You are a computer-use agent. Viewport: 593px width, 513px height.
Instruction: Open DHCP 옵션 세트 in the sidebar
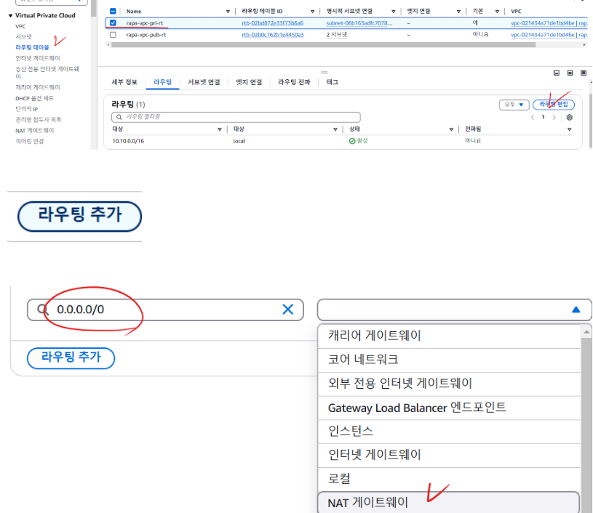34,98
